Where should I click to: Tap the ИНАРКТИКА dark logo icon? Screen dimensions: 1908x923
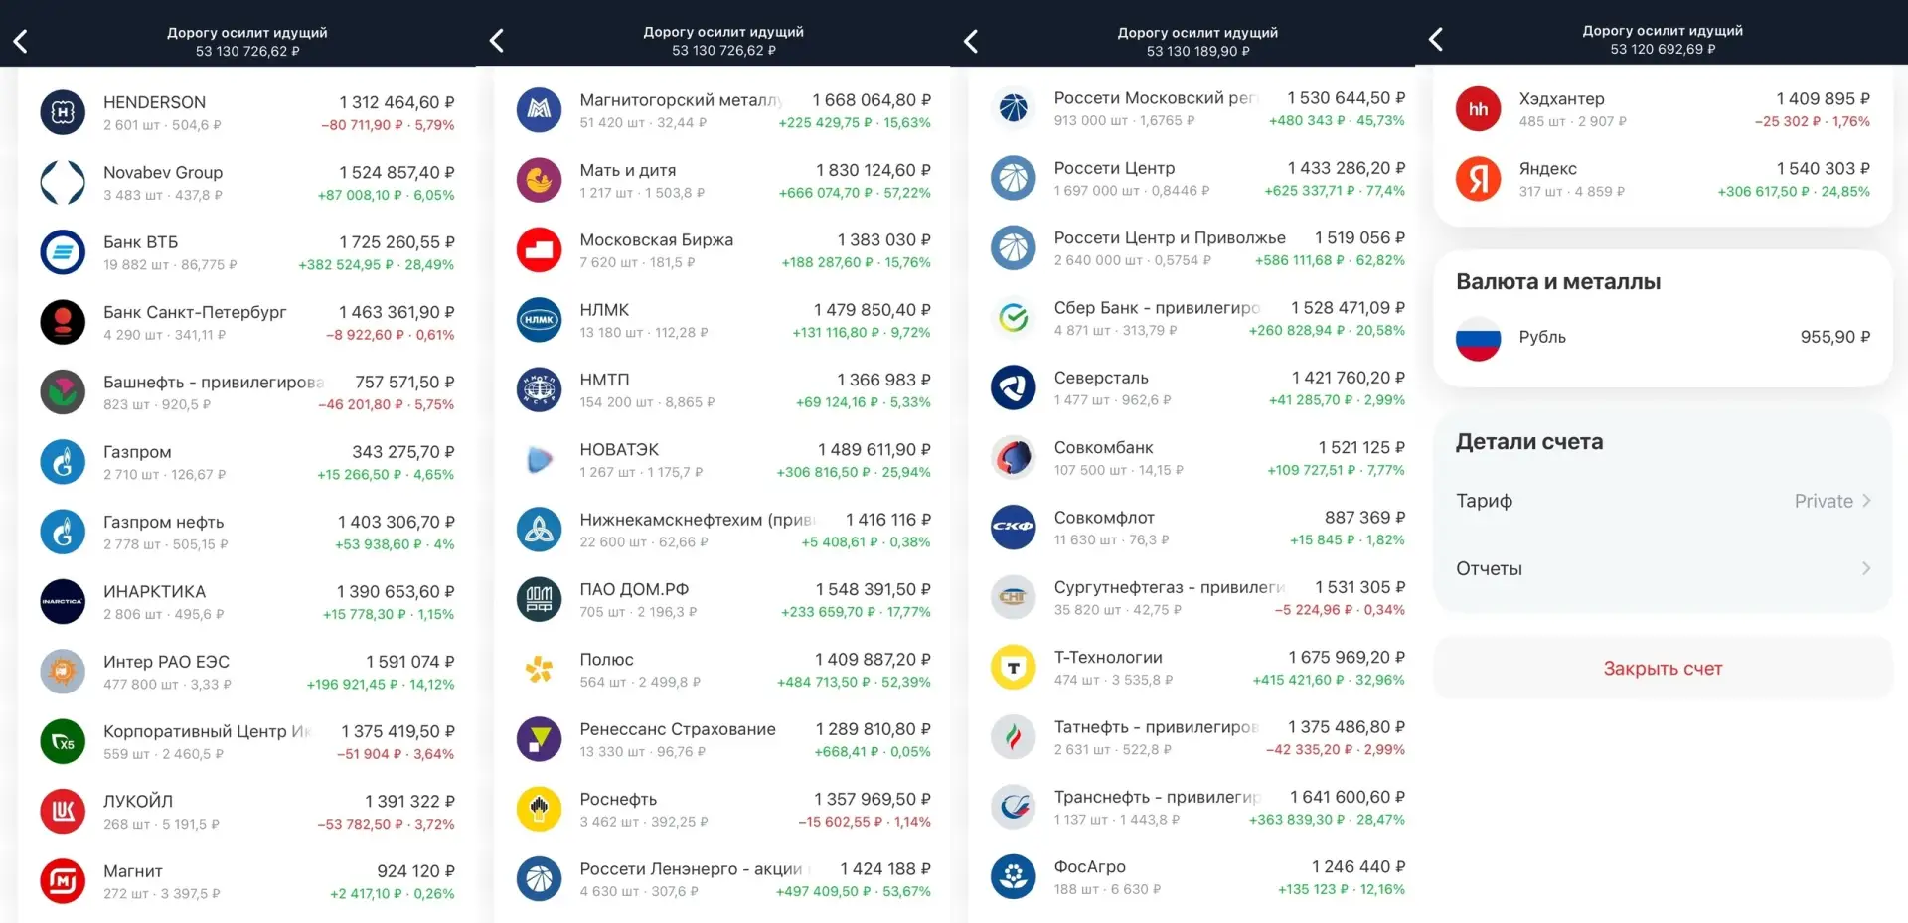tap(63, 602)
